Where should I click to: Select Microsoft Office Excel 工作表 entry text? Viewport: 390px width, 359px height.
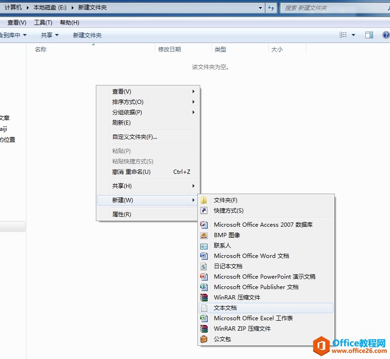253,318
